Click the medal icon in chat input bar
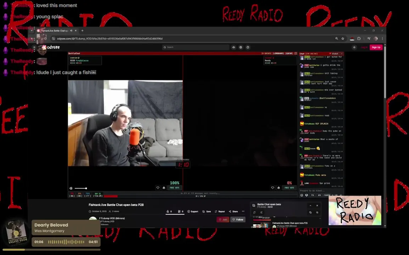 [x=307, y=195]
